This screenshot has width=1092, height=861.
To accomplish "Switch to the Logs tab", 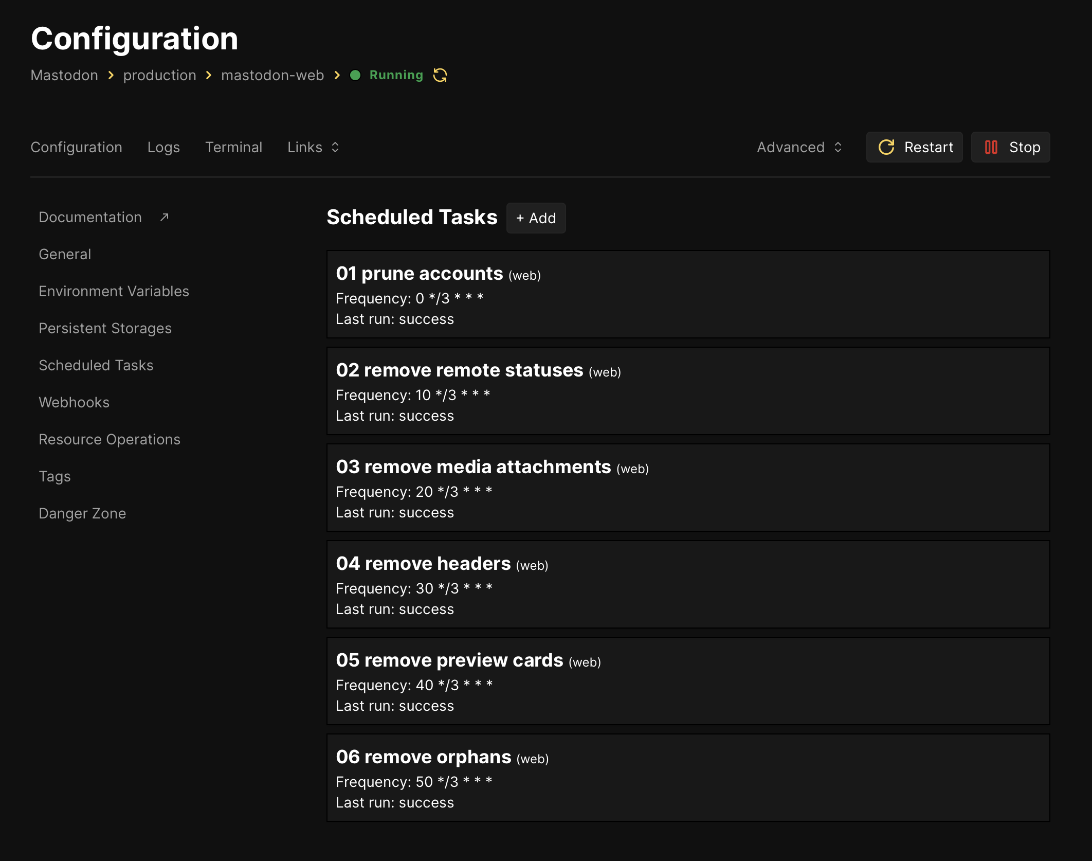I will click(x=163, y=147).
